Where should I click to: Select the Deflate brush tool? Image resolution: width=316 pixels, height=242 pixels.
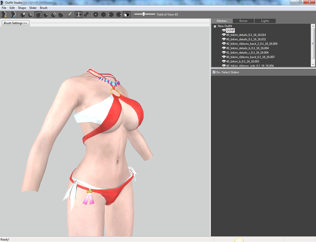point(46,14)
